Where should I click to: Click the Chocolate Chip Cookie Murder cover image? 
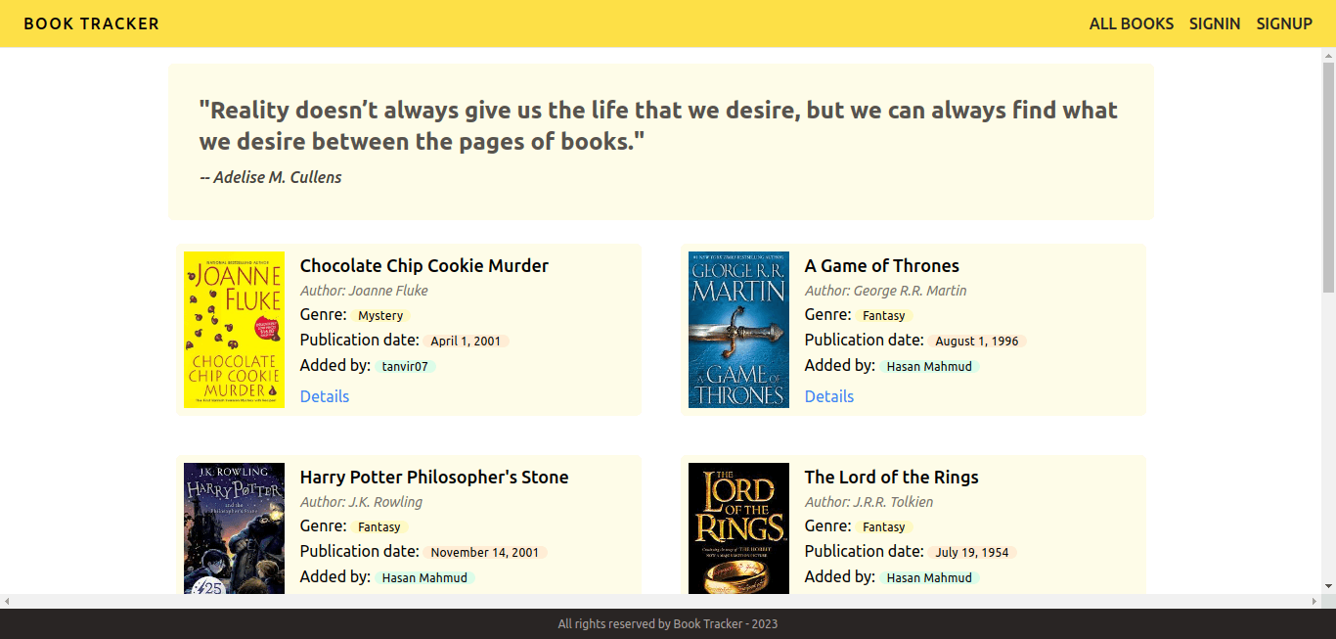pyautogui.click(x=234, y=329)
